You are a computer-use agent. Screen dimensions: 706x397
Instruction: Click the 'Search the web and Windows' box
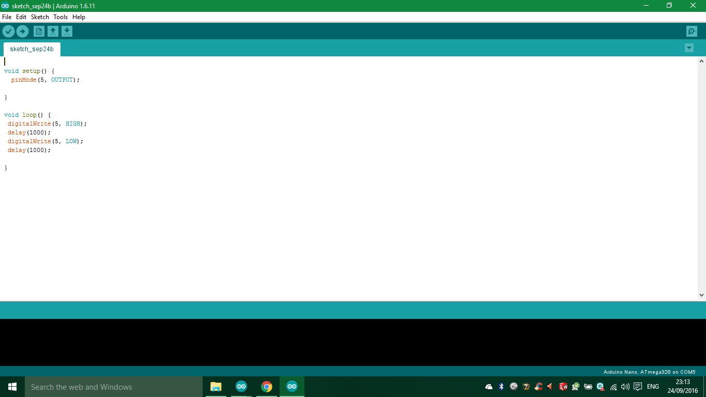(114, 387)
